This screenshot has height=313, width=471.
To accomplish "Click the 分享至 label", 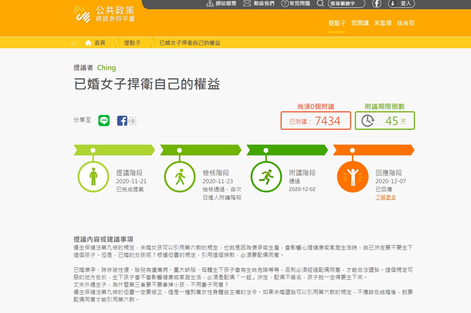I will point(82,120).
